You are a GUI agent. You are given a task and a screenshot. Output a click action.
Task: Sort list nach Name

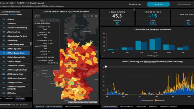click(20, 99)
